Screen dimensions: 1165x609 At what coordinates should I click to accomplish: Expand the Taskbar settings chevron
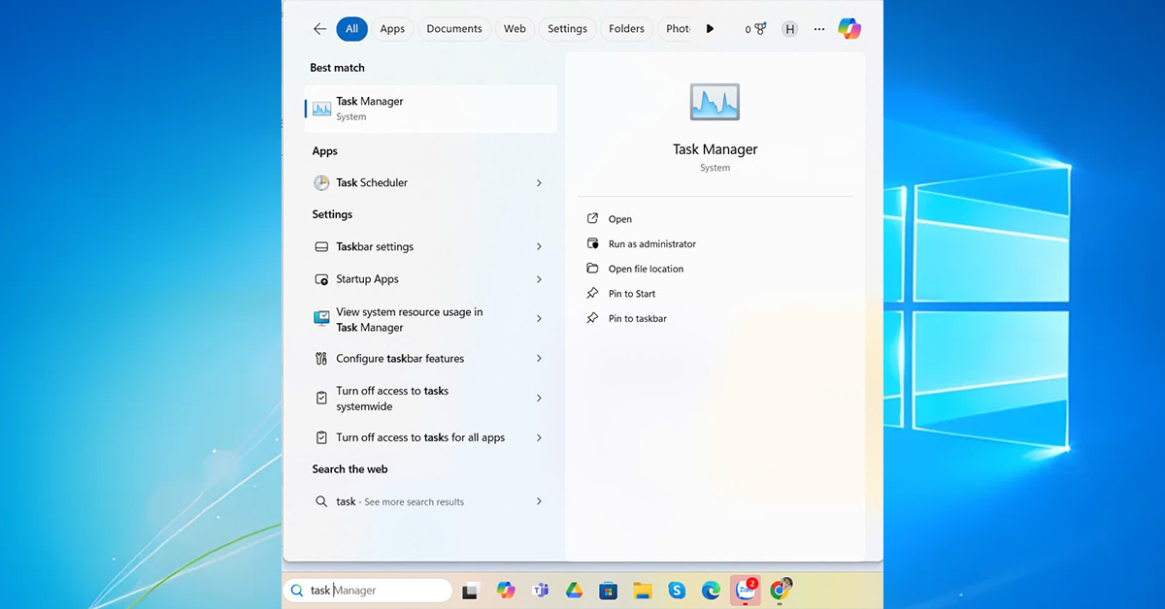click(x=540, y=246)
